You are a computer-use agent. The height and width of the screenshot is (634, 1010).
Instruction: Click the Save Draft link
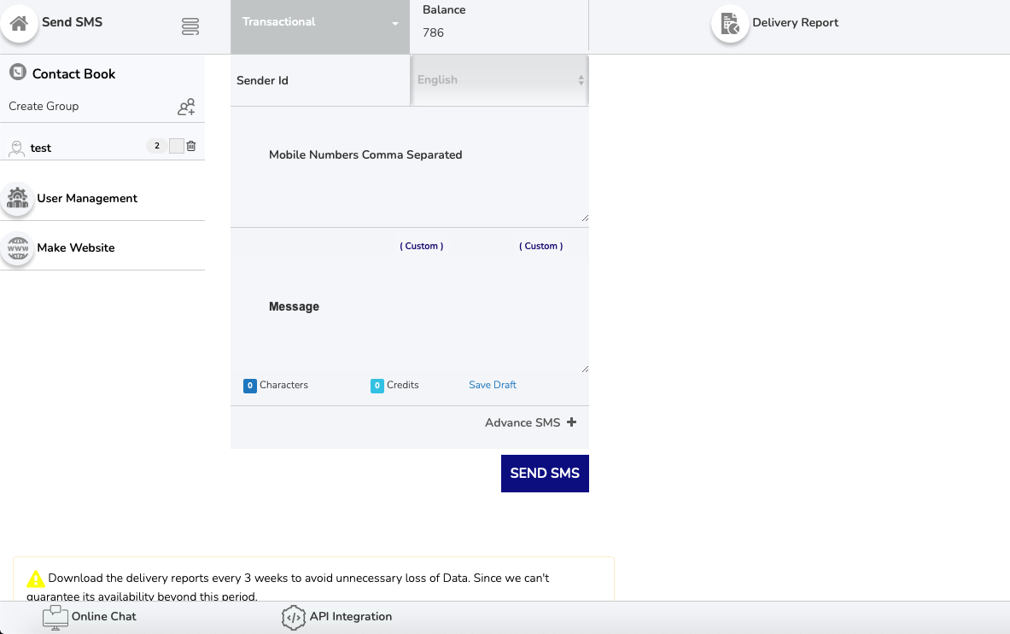click(x=493, y=385)
